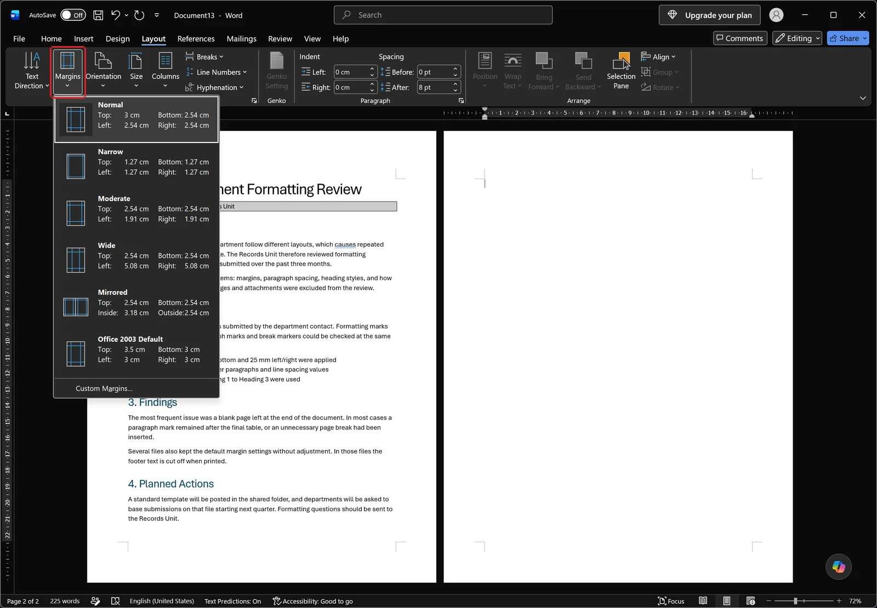The width and height of the screenshot is (877, 608).
Task: Click the account profile icon
Action: 776,15
